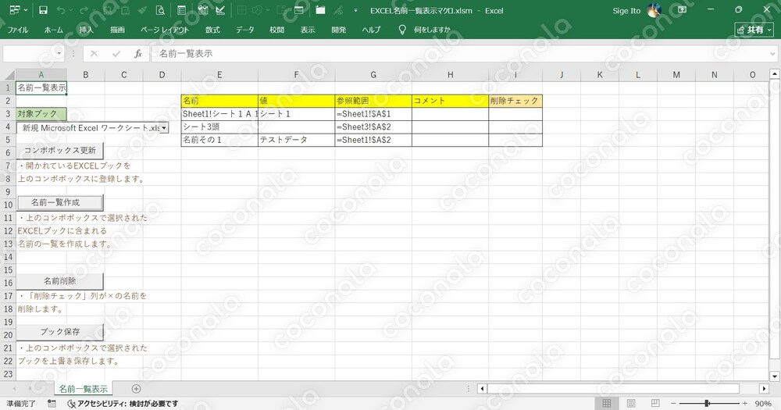Click the macro recording icon in the status bar
781x410 pixels.
coord(52,404)
